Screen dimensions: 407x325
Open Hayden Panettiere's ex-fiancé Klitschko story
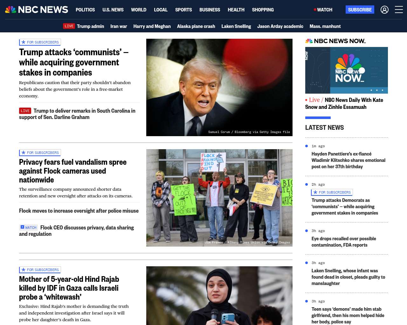pos(348,160)
